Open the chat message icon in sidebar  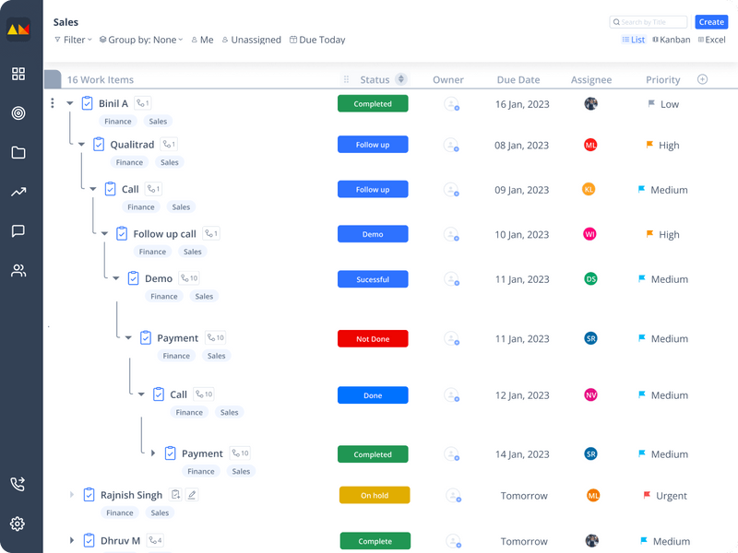pos(18,231)
